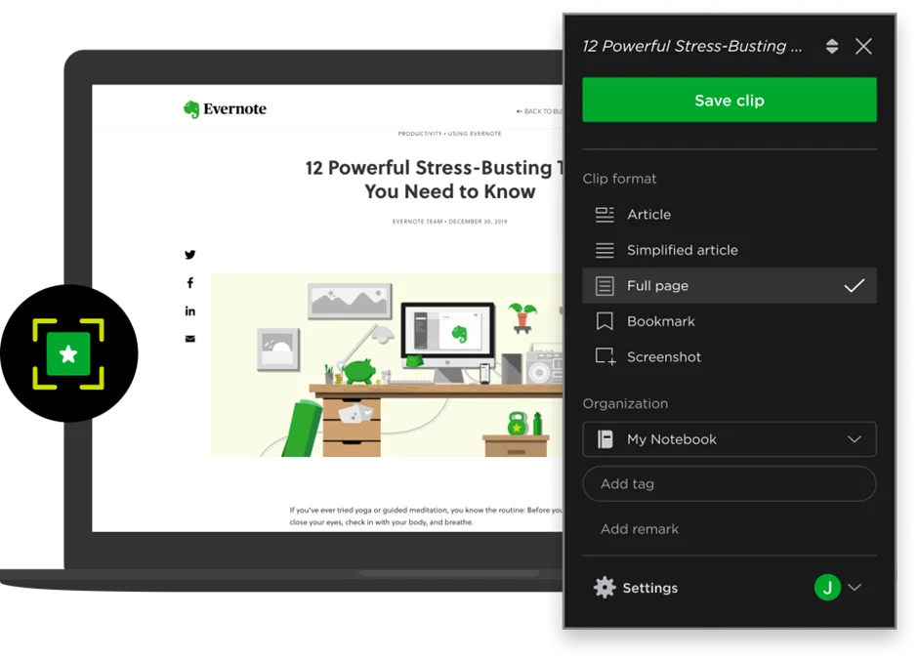This screenshot has width=918, height=659.
Task: Click the Screenshot crop-plus icon
Action: [605, 357]
